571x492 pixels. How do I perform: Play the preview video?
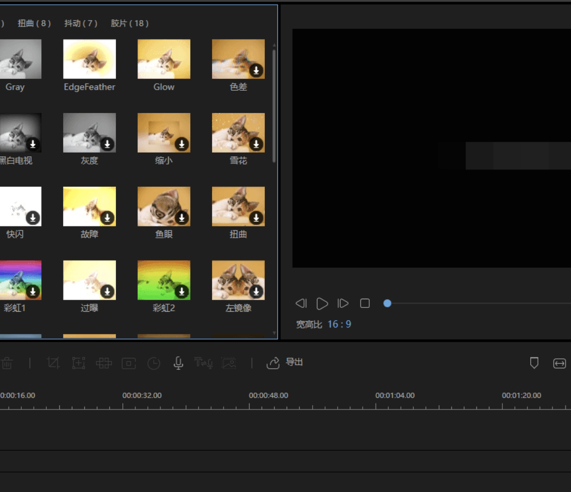(322, 303)
